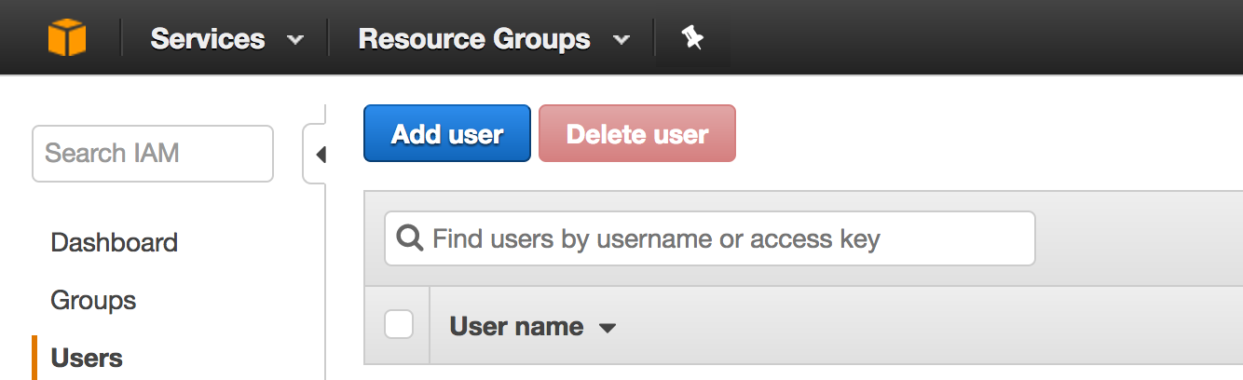Open the Services menu
This screenshot has height=380, width=1243.
208,38
